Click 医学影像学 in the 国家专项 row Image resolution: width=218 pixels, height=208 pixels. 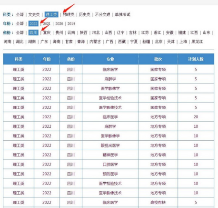[110, 88]
